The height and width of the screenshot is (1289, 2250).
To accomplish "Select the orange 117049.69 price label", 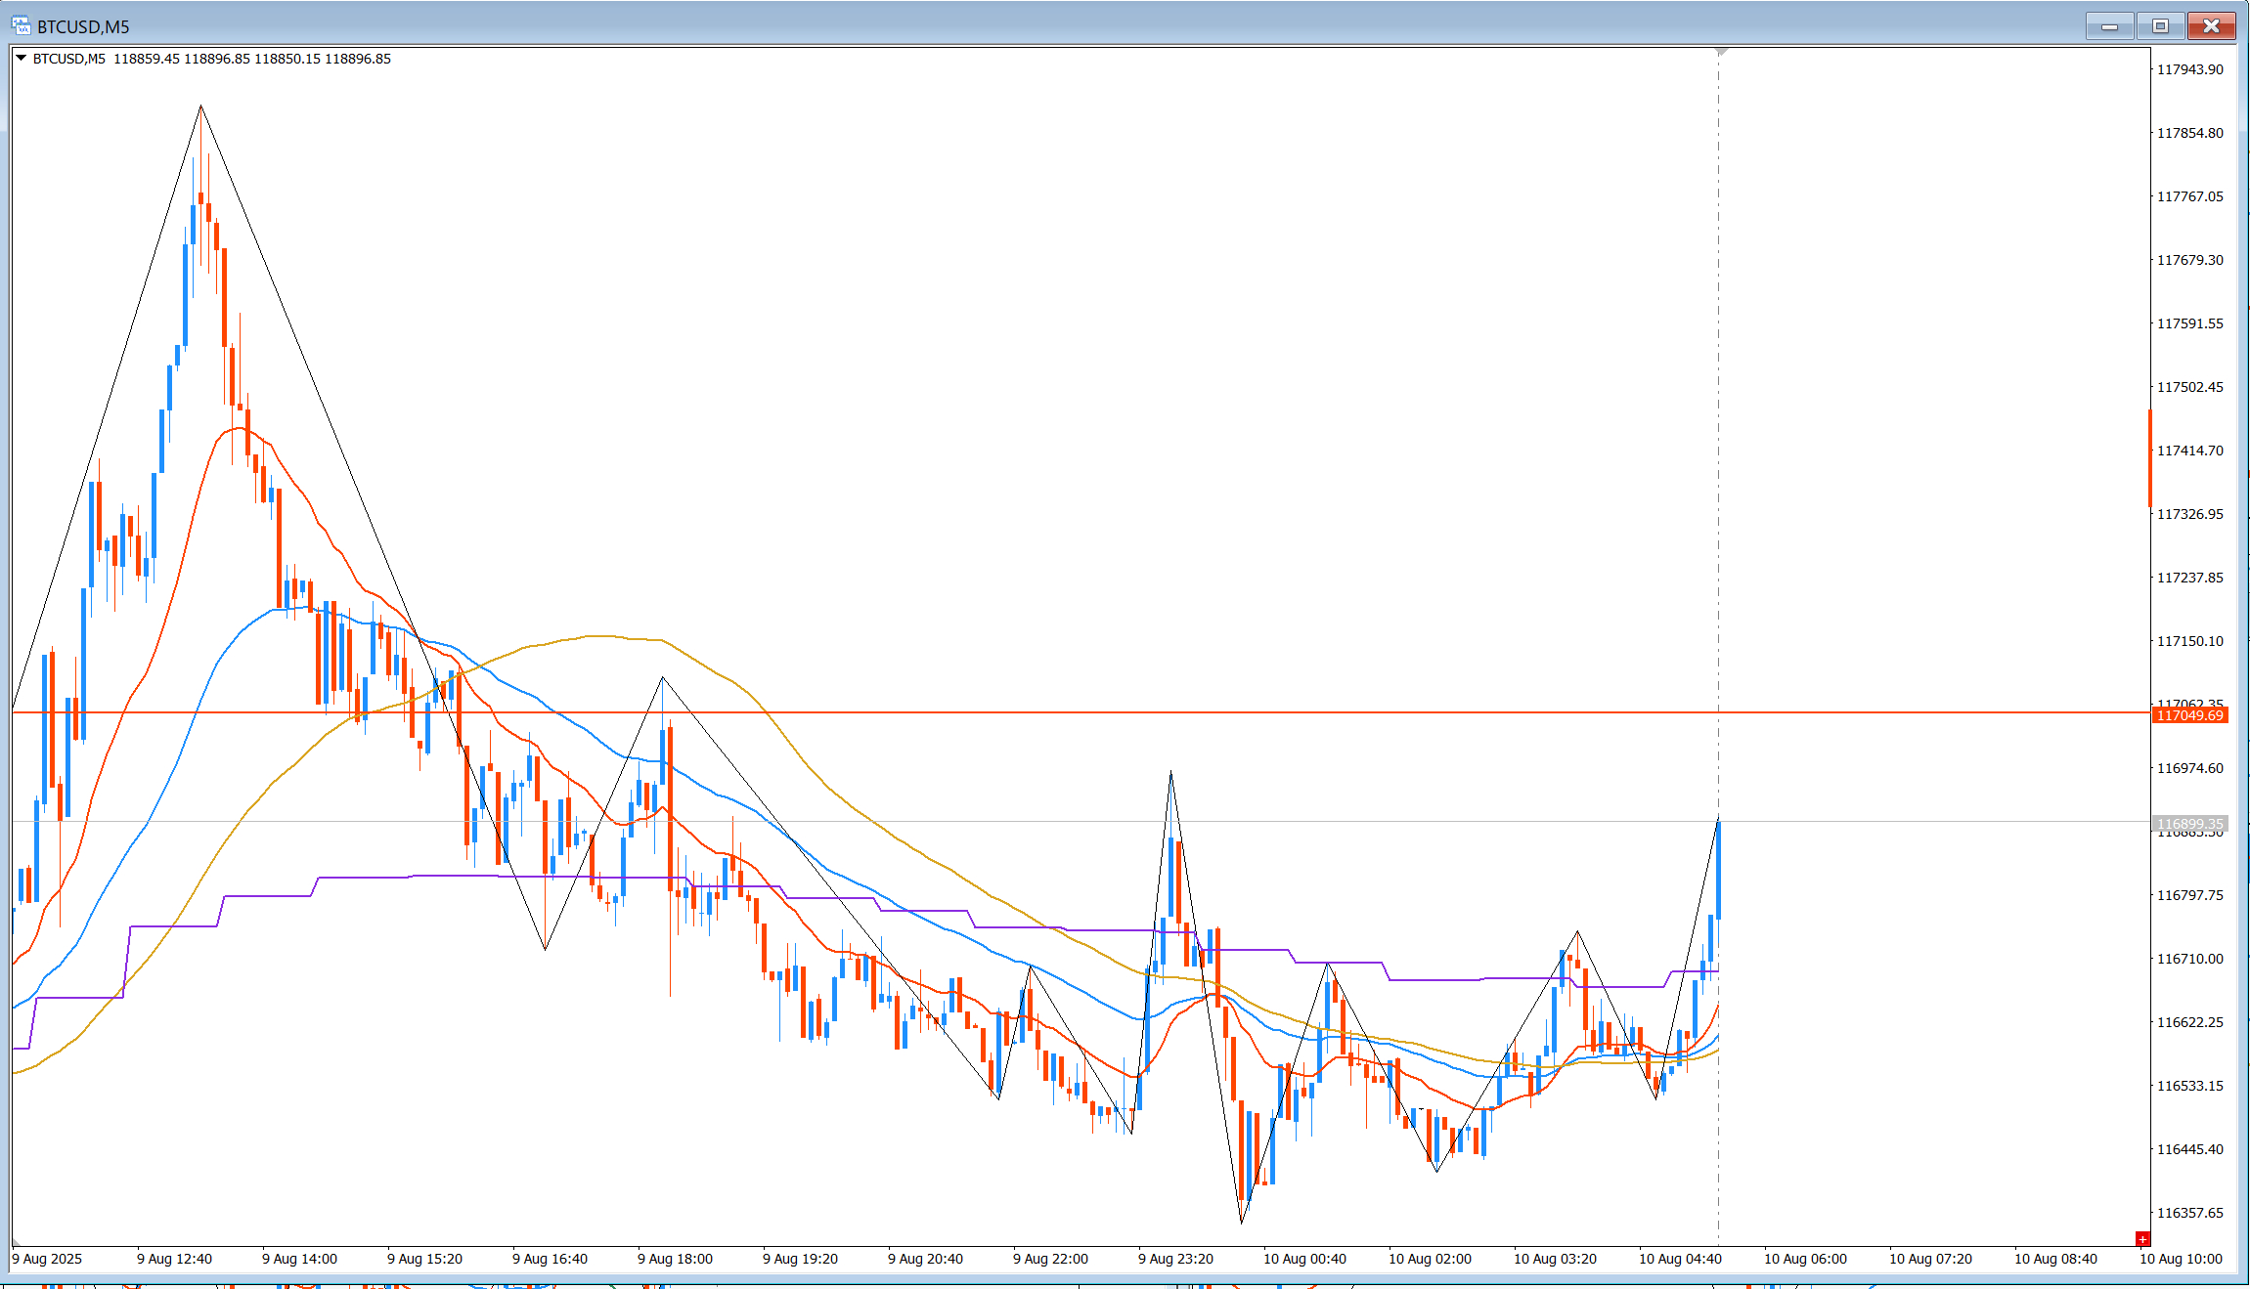I will coord(2189,715).
